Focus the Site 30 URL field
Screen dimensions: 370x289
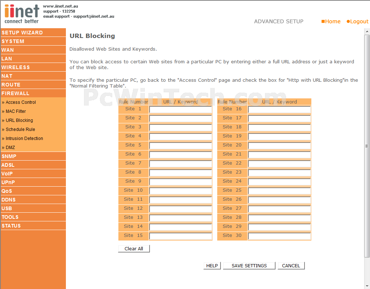[279, 236]
